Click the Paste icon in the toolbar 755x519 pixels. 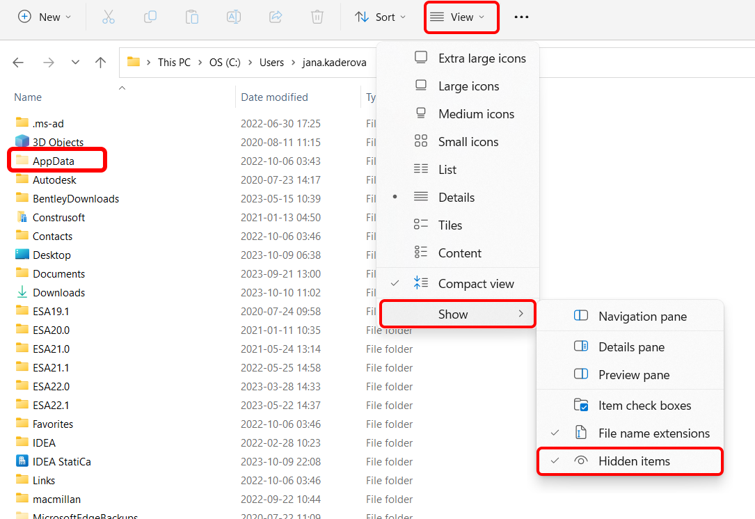point(192,17)
